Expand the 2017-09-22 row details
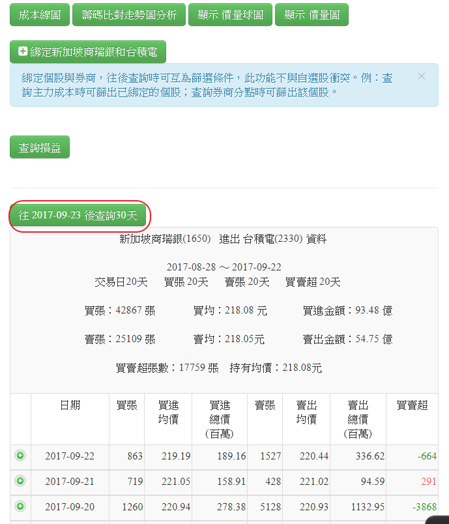The width and height of the screenshot is (449, 524). 20,456
